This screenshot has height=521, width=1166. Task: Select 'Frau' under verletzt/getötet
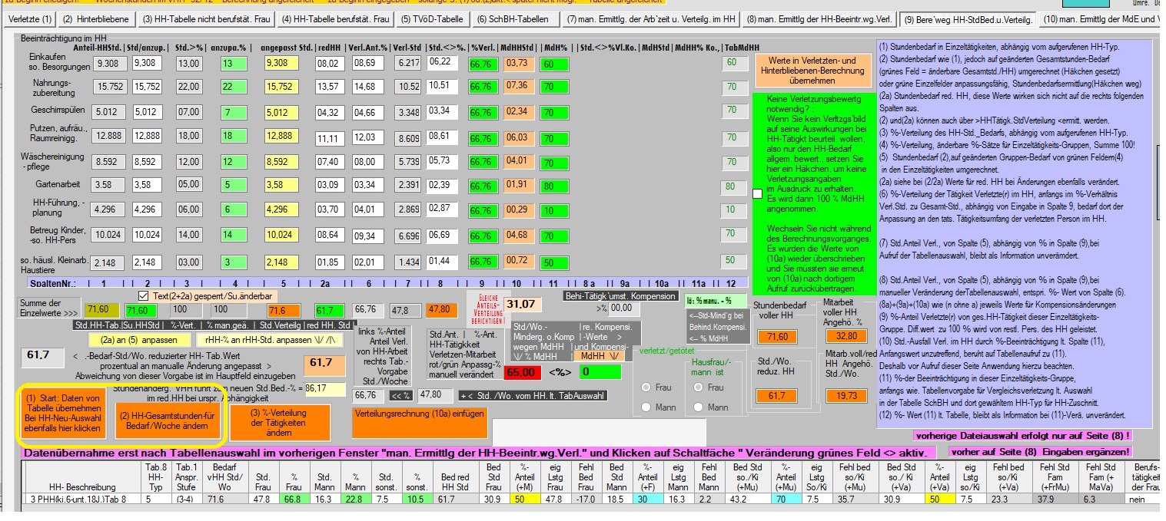click(x=647, y=387)
